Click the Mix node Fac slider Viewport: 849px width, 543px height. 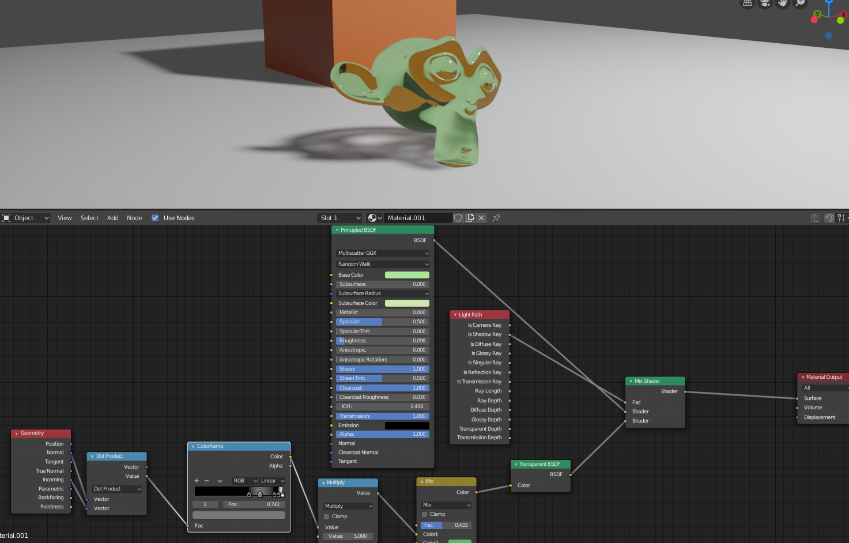coord(446,525)
